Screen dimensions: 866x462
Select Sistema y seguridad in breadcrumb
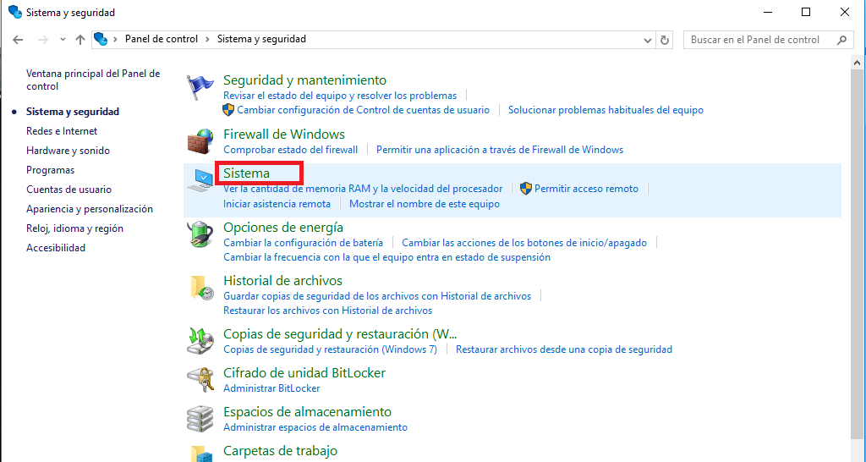point(261,39)
